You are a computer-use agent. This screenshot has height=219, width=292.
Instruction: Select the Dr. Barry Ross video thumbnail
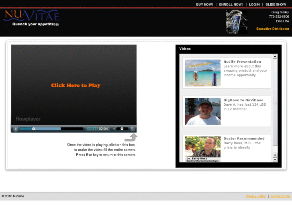pyautogui.click(x=202, y=149)
